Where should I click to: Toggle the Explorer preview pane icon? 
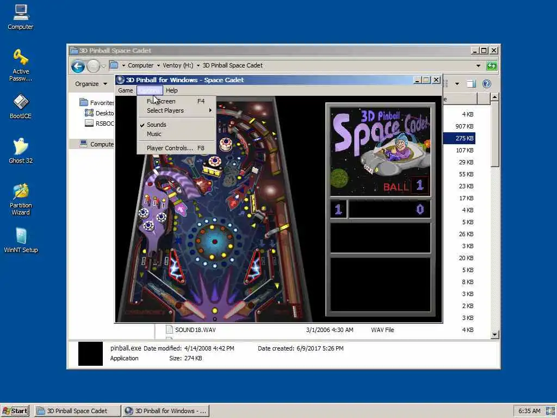tap(471, 84)
